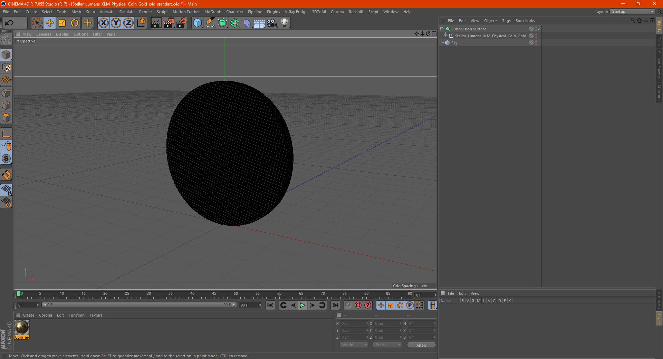Select the Live Selection tool
This screenshot has height=359, width=663.
[37, 23]
